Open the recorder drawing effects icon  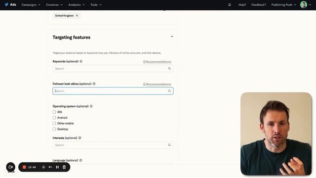(x=43, y=167)
